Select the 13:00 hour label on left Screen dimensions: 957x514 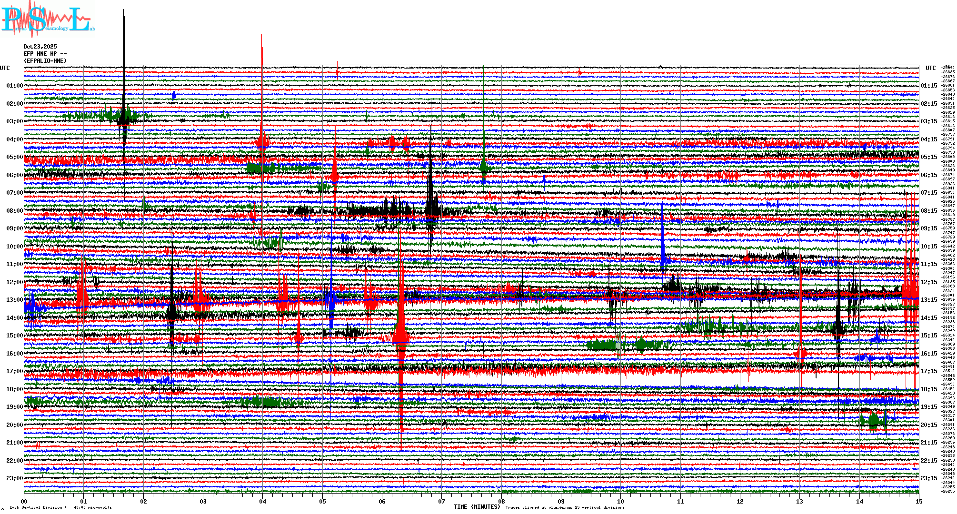[x=14, y=300]
